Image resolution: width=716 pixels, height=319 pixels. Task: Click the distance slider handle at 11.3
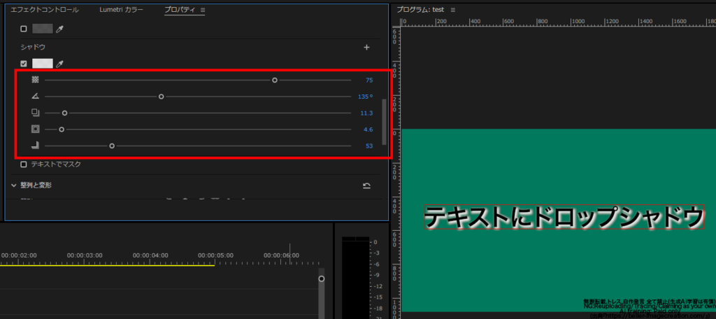(x=65, y=113)
